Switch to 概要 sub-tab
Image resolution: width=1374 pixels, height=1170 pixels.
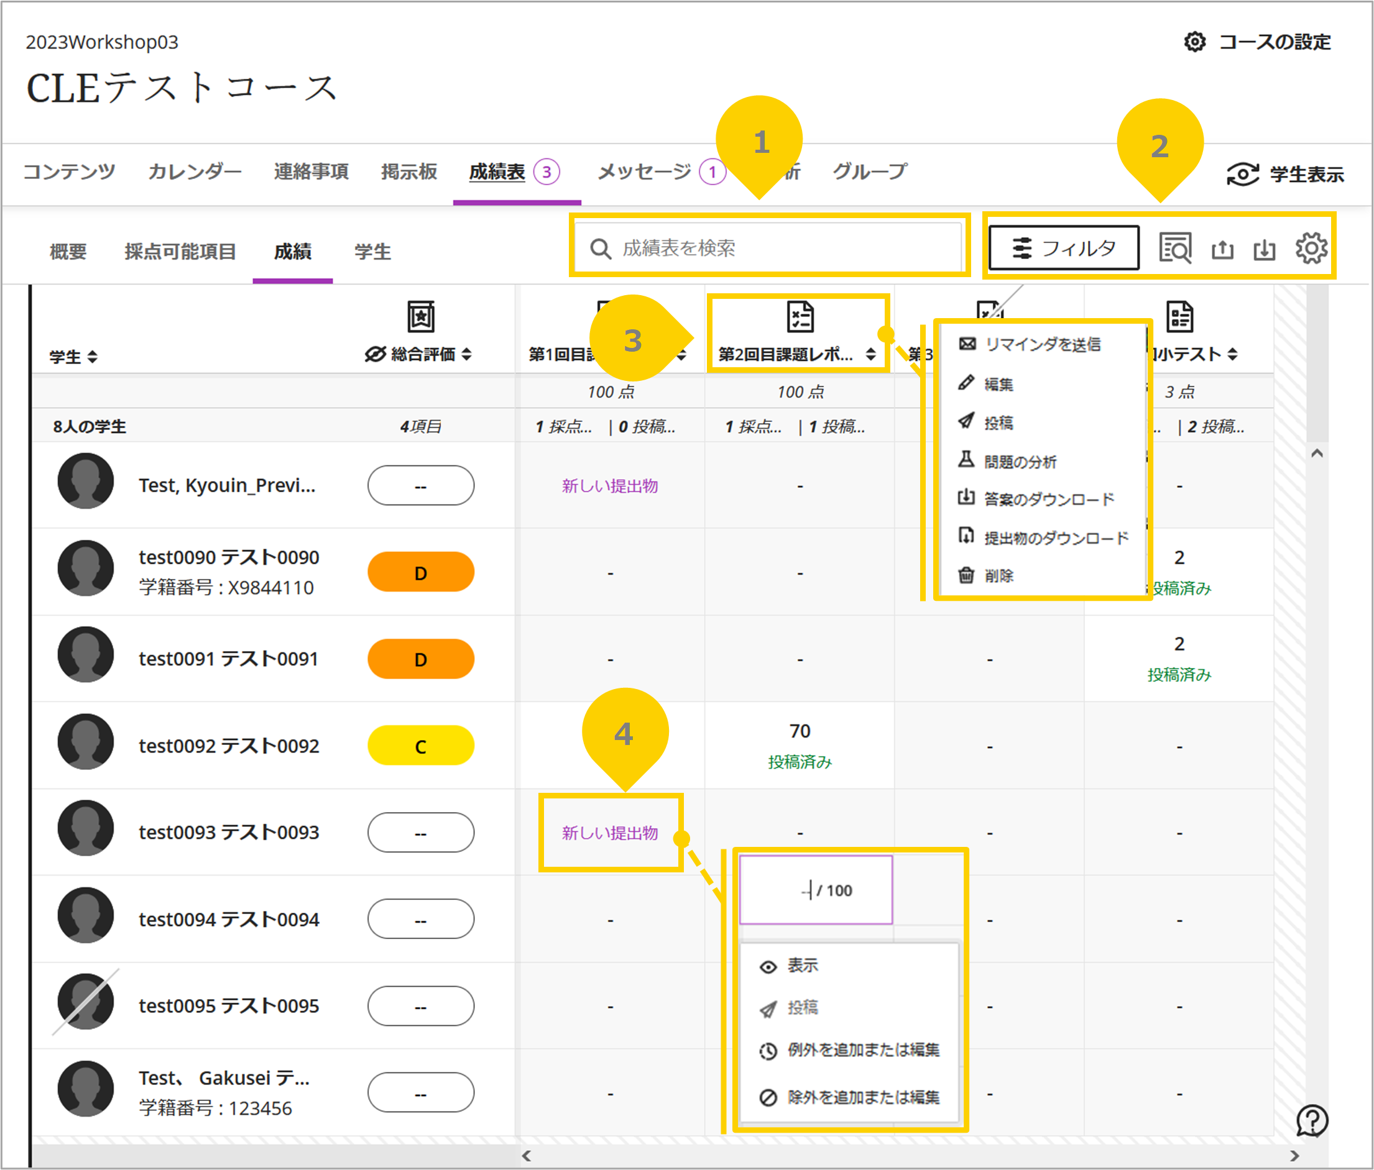(68, 252)
